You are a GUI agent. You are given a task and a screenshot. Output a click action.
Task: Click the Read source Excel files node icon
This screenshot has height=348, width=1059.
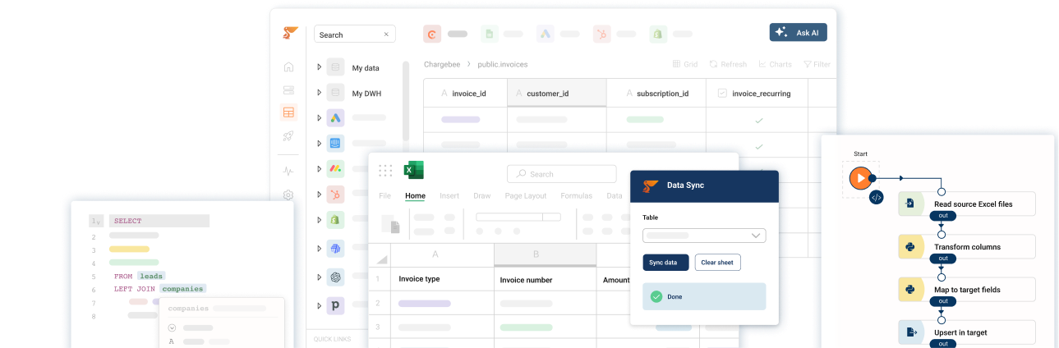(911, 204)
